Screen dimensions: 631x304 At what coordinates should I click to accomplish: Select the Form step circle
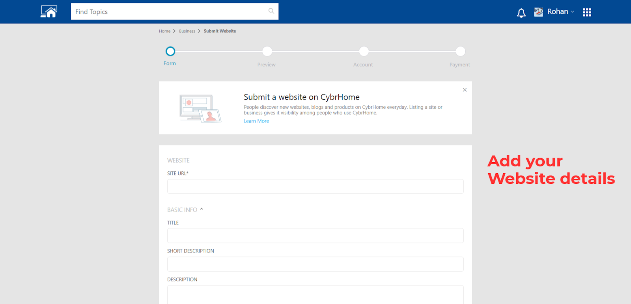click(x=170, y=51)
